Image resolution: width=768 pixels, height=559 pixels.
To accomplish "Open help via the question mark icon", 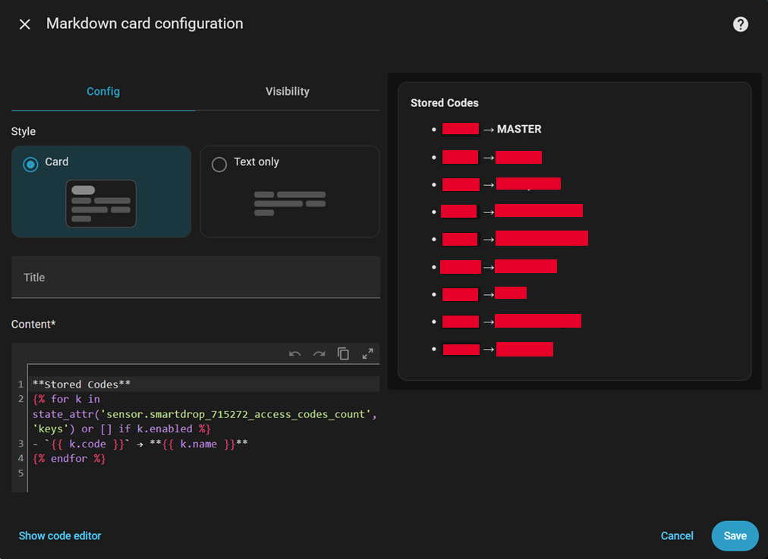I will 740,24.
